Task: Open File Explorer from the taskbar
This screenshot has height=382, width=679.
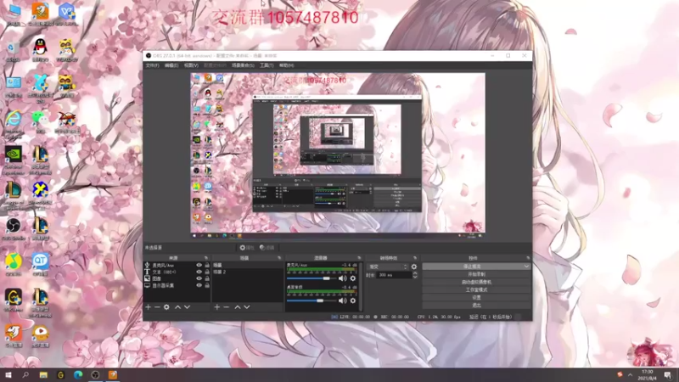Action: (x=43, y=374)
